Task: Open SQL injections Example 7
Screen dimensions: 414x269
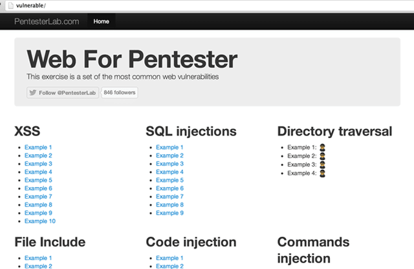Action: 169,196
